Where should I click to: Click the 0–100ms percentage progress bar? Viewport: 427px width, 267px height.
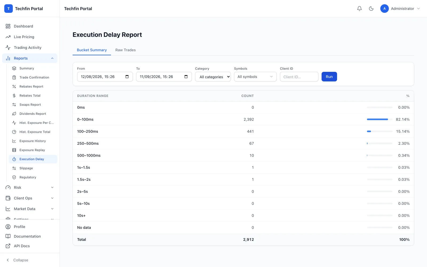pyautogui.click(x=380, y=119)
